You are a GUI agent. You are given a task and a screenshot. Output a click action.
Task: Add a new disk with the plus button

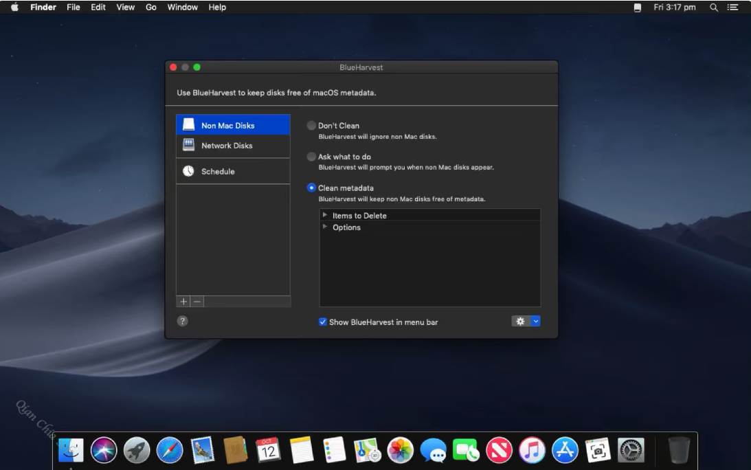click(183, 302)
